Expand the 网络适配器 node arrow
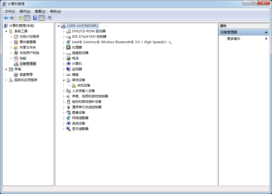This screenshot has width=272, height=194. [64, 118]
